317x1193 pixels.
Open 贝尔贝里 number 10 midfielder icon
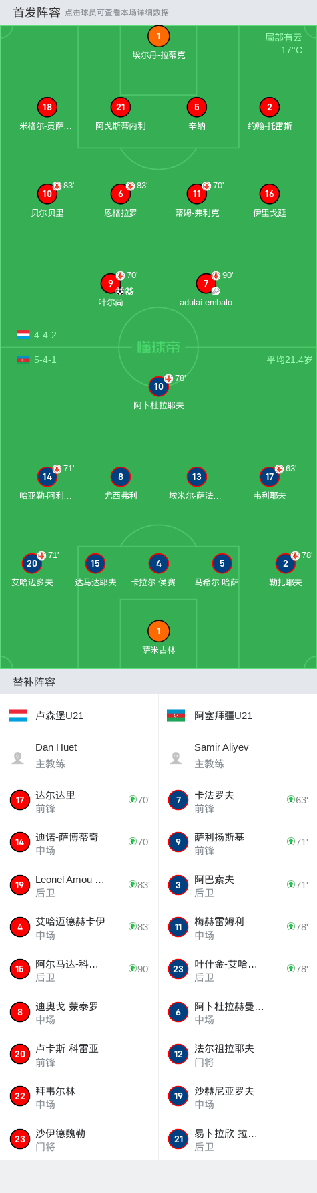[x=47, y=194]
